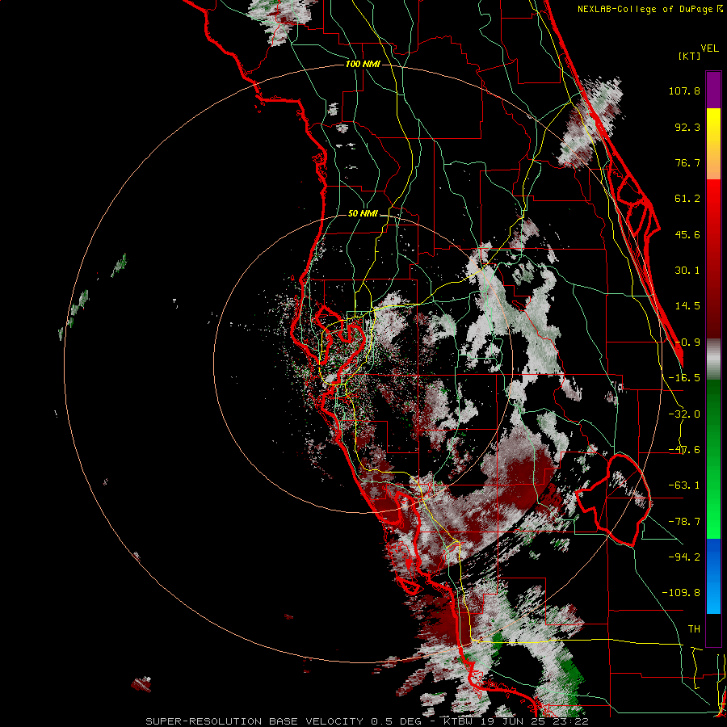Click the 61.2 velocity scale value
Image resolution: width=727 pixels, height=727 pixels.
coord(687,199)
